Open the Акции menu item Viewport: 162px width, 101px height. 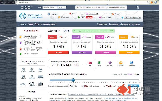(x=30, y=24)
